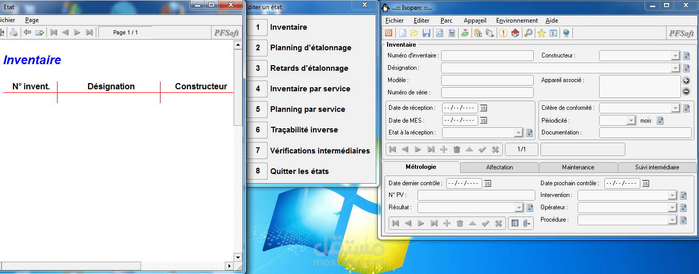
Task: Open calendar for Date prochain contrôle
Action: pos(645,183)
